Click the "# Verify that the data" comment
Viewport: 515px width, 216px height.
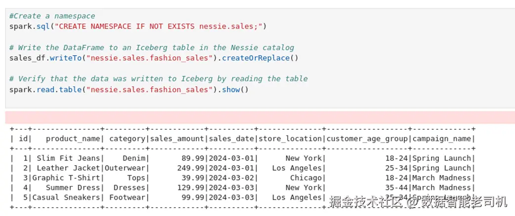(x=158, y=79)
